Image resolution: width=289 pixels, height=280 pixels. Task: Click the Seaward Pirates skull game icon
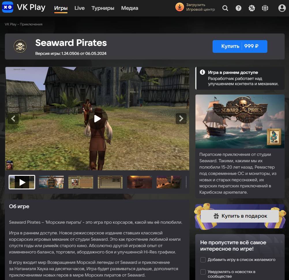pos(20,46)
